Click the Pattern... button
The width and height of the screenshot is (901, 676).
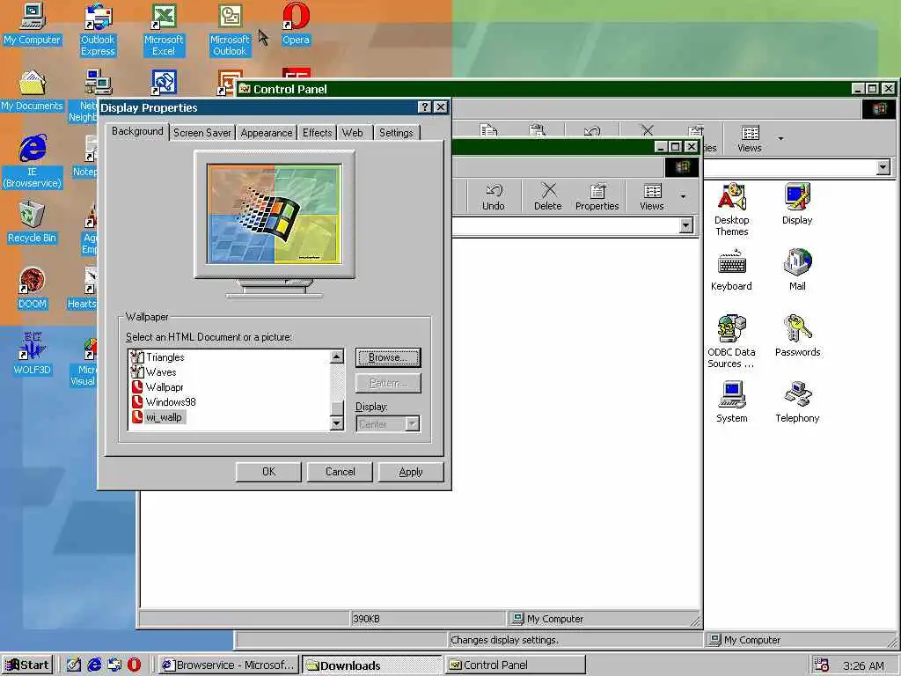point(388,384)
